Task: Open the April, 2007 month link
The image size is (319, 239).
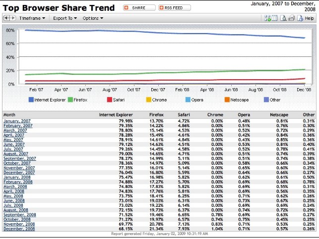Action: 14,135
